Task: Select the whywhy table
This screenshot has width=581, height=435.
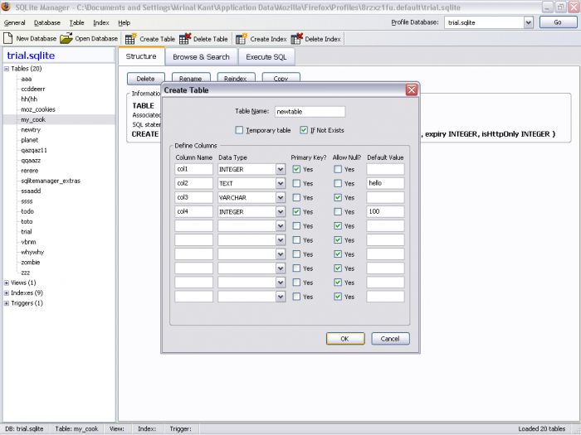Action: tap(32, 252)
